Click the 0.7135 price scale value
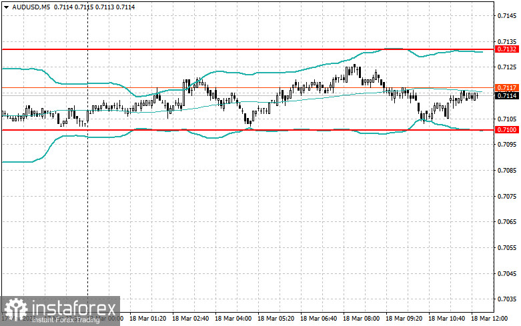 [507, 41]
